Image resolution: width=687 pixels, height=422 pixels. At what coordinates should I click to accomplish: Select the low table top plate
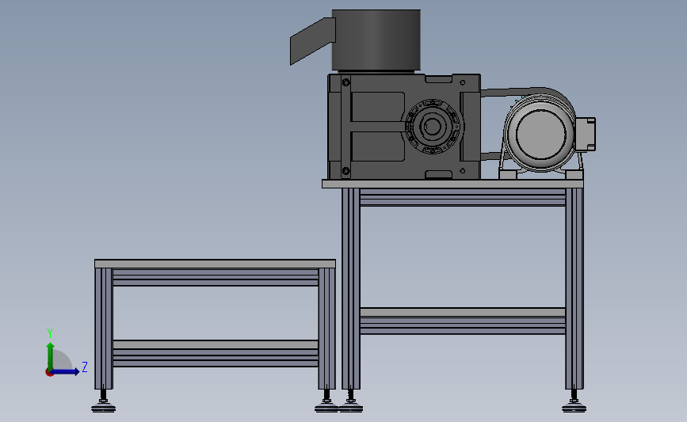coord(215,264)
